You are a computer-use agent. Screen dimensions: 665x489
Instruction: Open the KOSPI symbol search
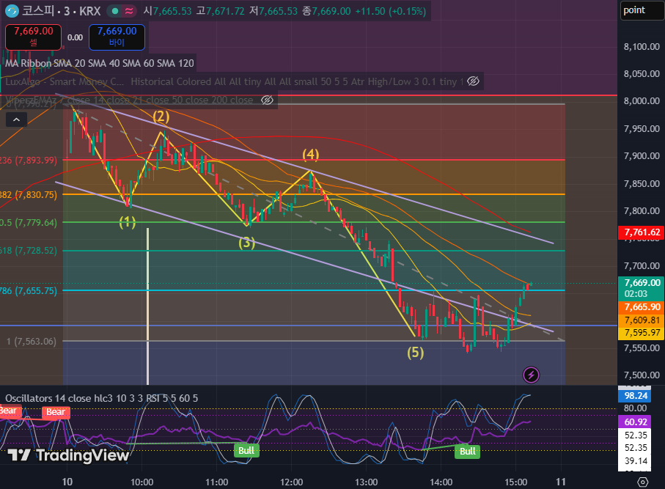(61, 11)
